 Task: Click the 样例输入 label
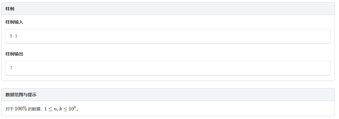tap(14, 22)
